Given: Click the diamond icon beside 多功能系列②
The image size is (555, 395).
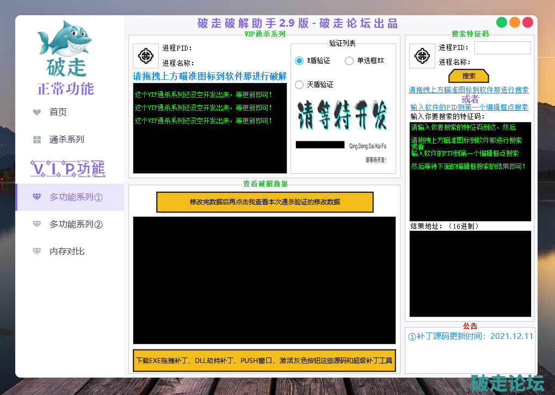Looking at the screenshot, I should tap(37, 224).
